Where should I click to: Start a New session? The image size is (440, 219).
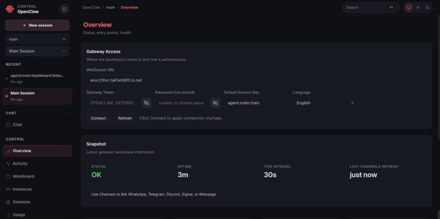[37, 25]
